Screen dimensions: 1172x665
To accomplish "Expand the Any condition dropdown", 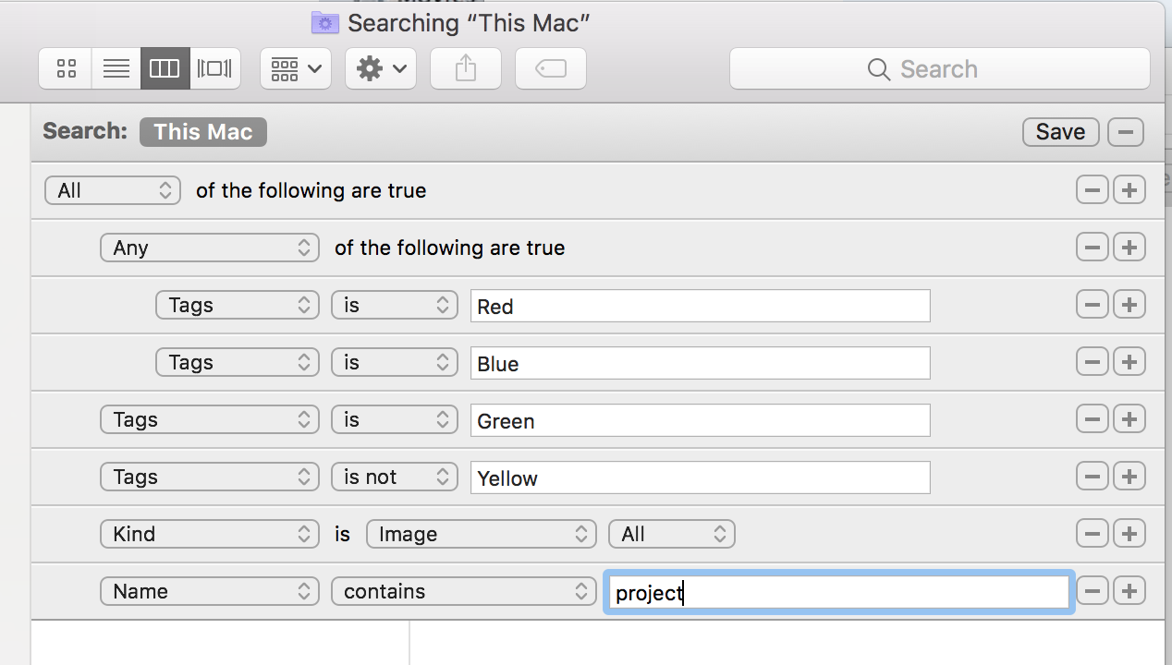I will tap(210, 248).
